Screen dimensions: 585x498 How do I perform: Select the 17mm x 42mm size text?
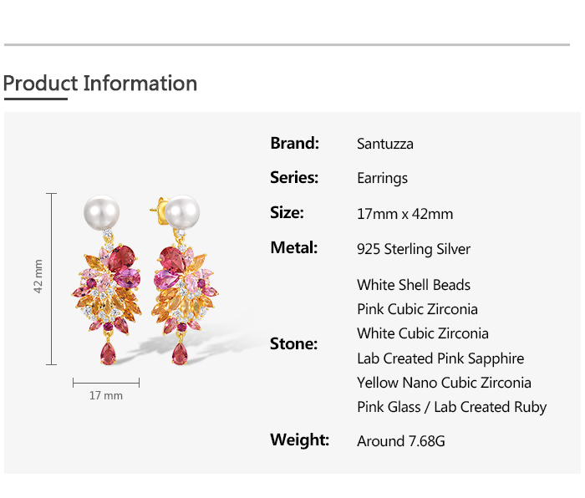tap(404, 214)
